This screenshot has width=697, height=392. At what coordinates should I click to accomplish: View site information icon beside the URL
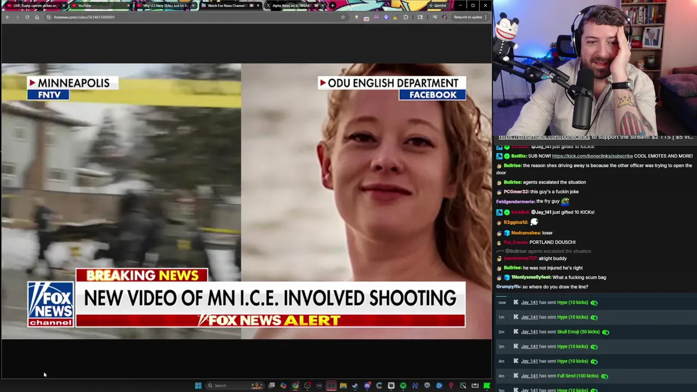click(48, 17)
